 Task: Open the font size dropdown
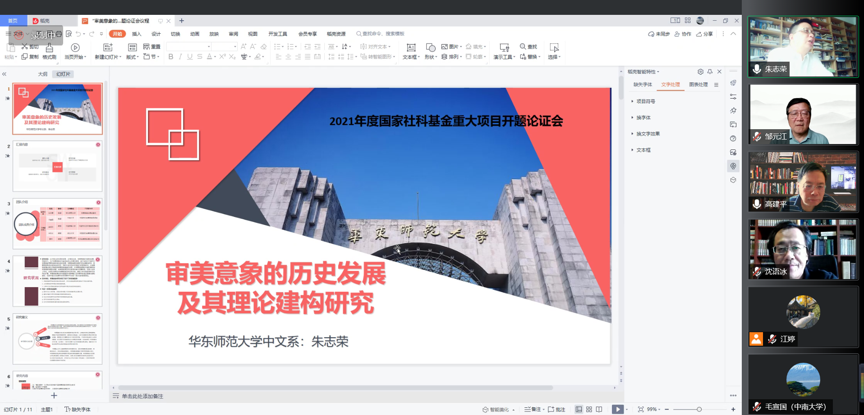(235, 46)
